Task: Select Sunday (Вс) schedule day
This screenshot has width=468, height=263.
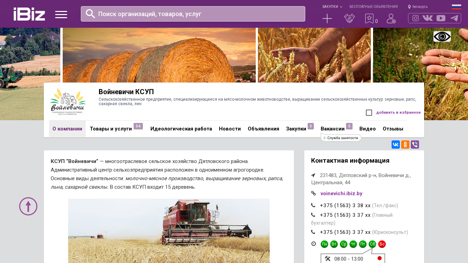Action: click(x=382, y=244)
